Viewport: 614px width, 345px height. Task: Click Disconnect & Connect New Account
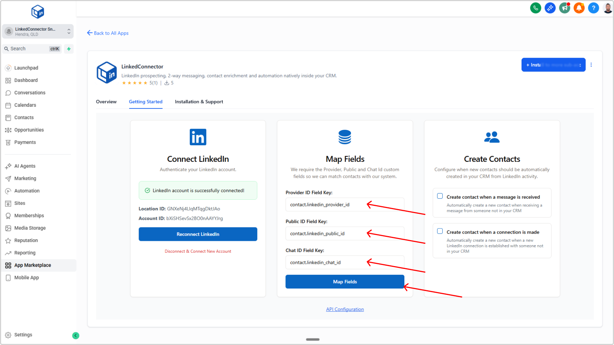click(x=198, y=251)
